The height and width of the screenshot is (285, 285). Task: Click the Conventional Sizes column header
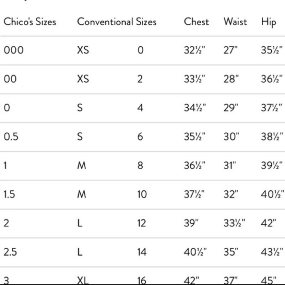pyautogui.click(x=117, y=22)
